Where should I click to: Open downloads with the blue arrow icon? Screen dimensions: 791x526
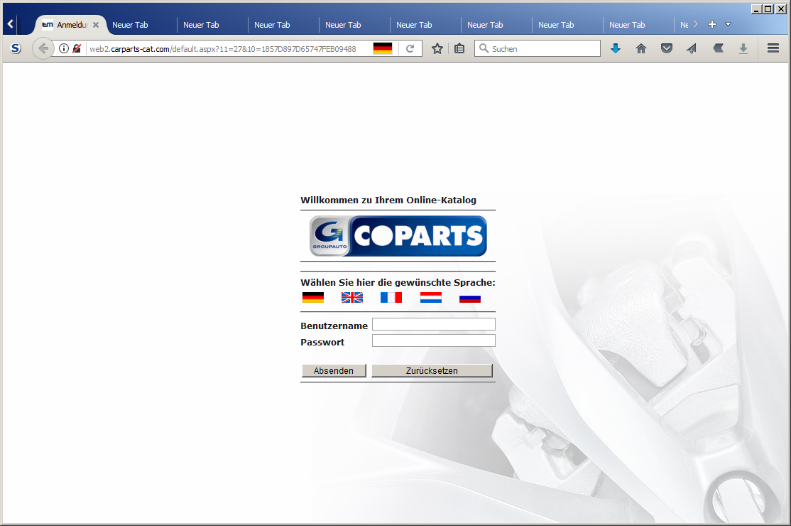click(616, 48)
